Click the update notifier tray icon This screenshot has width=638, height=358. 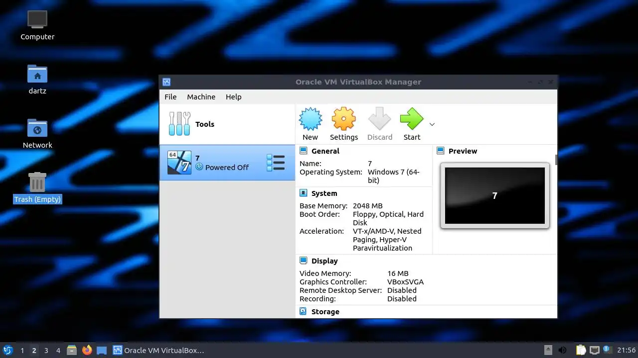click(x=607, y=350)
